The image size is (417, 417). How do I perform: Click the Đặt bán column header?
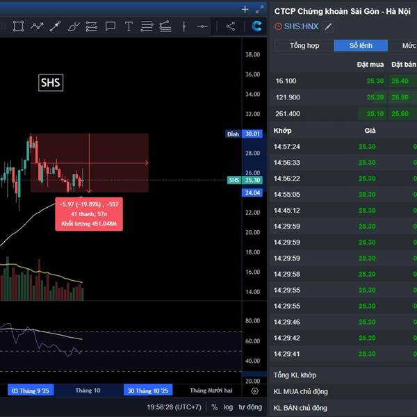tap(403, 65)
